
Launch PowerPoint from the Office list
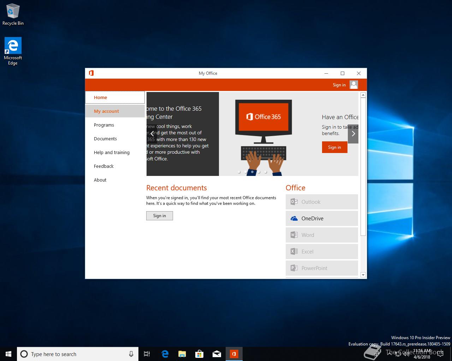tap(322, 268)
